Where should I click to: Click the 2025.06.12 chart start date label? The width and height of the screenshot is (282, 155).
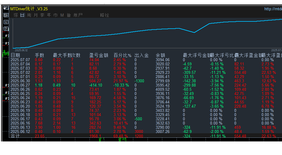coord(21,50)
